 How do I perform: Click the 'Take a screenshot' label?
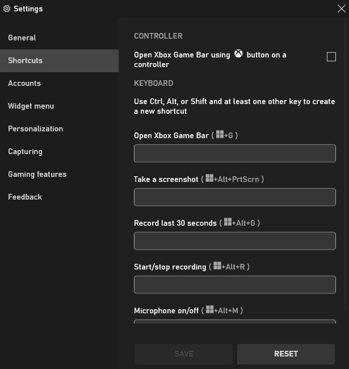[x=166, y=179]
